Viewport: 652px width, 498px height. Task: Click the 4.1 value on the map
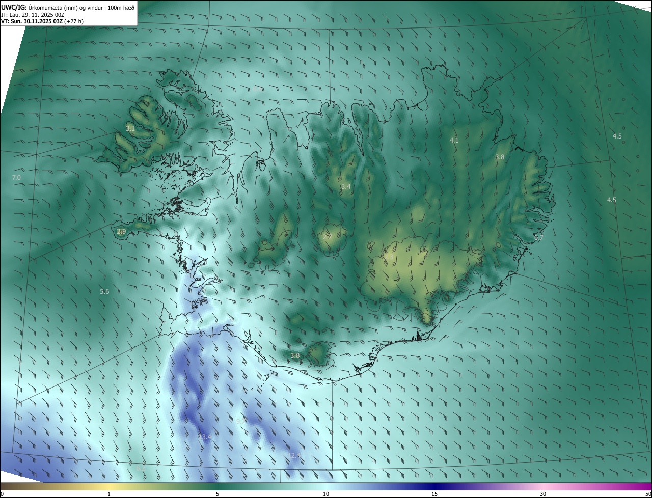point(454,140)
